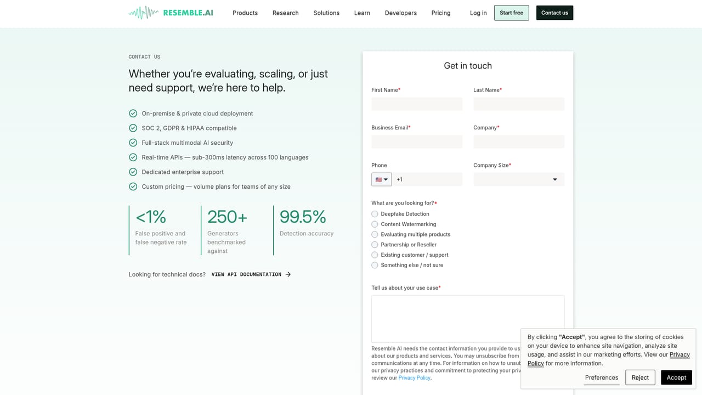Screen dimensions: 702x395
Task: Accept the cookie consent
Action: [x=676, y=377]
